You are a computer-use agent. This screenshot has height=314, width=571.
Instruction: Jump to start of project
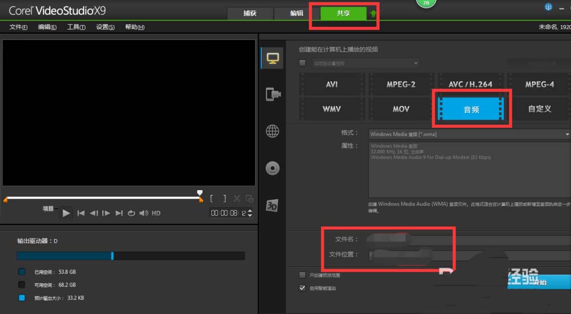click(81, 213)
